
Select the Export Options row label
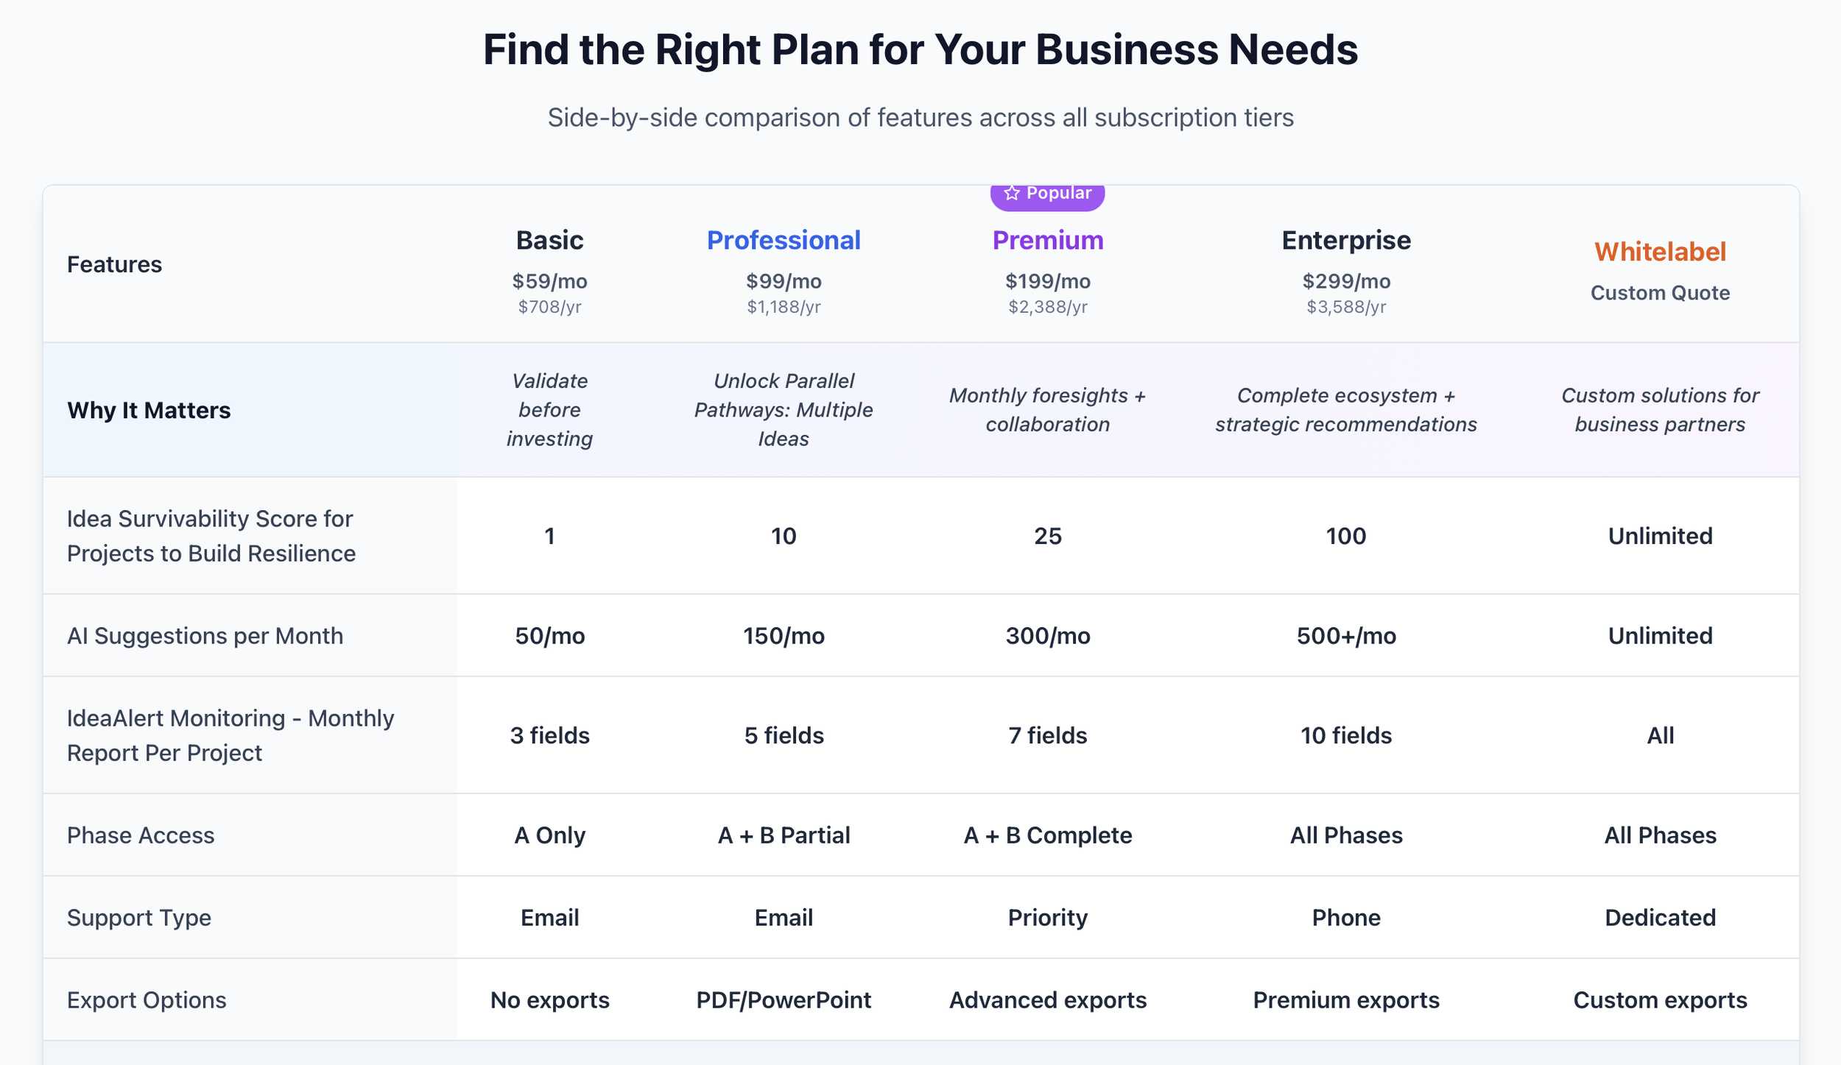tap(147, 1000)
